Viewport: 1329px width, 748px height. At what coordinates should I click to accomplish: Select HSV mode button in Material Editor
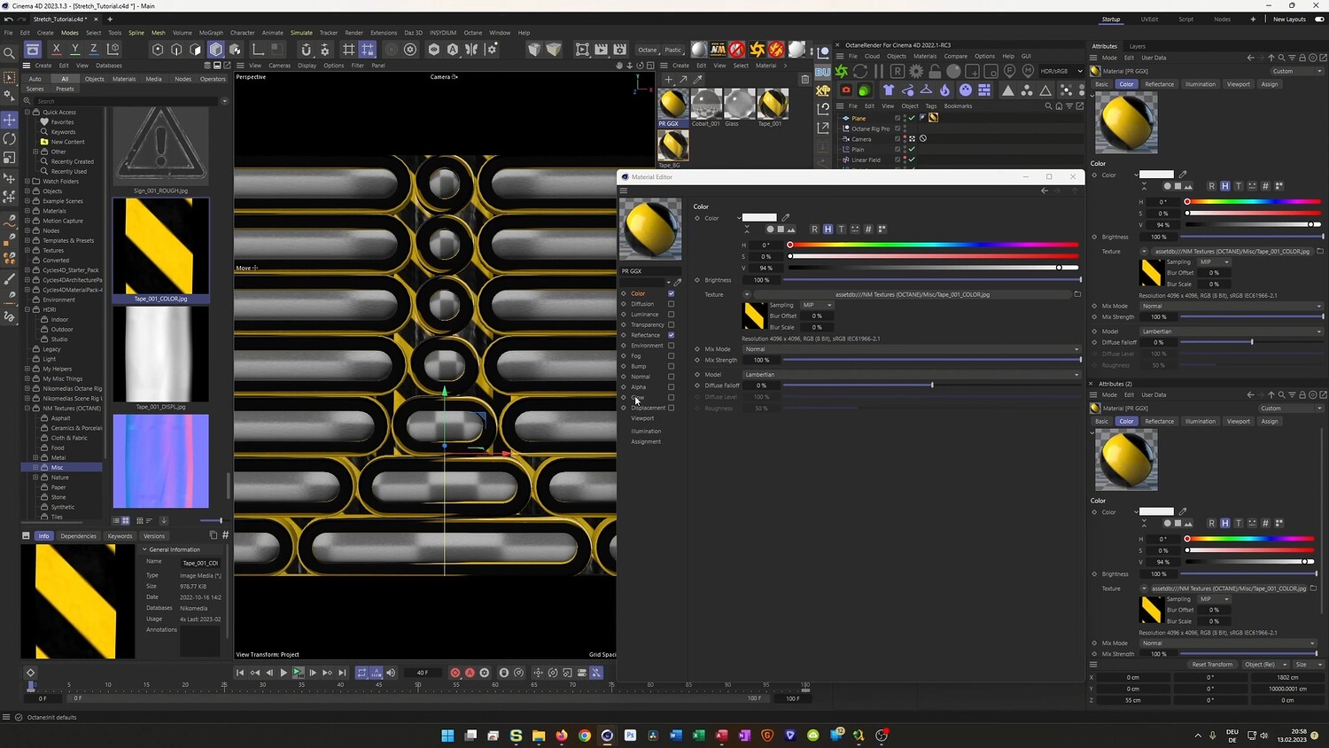pyautogui.click(x=828, y=230)
